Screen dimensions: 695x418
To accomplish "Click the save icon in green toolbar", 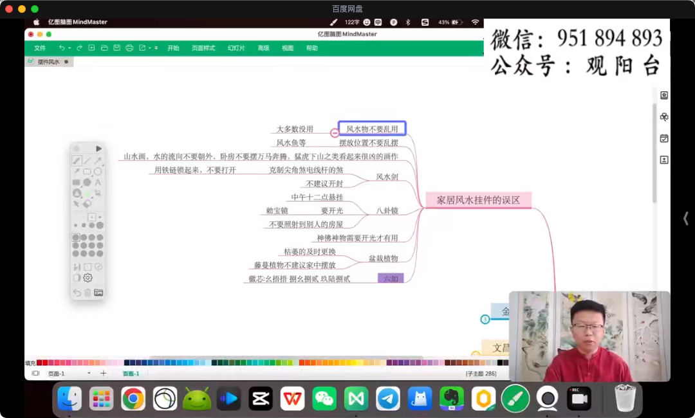I will point(116,48).
